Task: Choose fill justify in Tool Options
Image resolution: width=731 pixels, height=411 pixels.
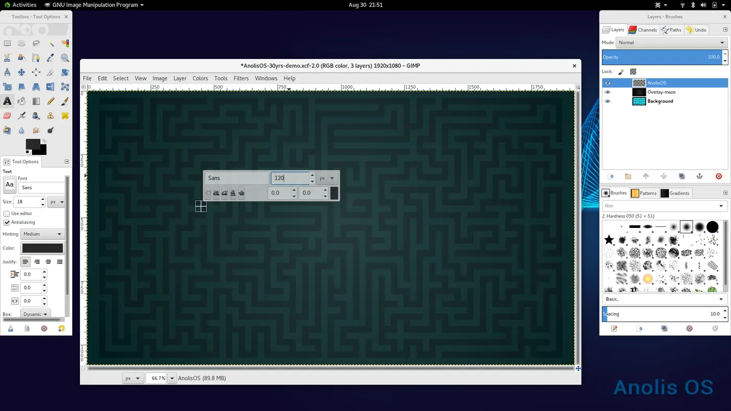Action: 60,262
